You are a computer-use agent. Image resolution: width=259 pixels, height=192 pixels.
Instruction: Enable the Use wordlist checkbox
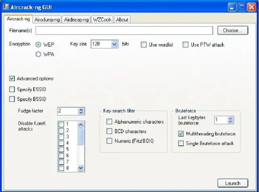(x=144, y=44)
